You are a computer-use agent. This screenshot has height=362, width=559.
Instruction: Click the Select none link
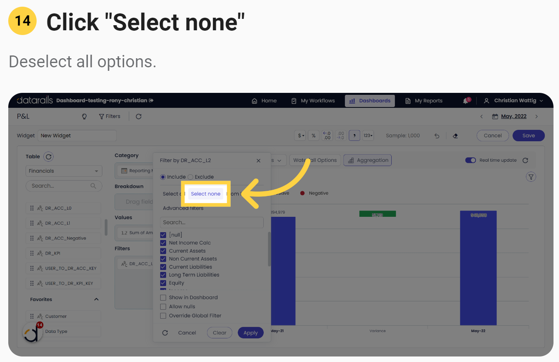[x=205, y=194]
